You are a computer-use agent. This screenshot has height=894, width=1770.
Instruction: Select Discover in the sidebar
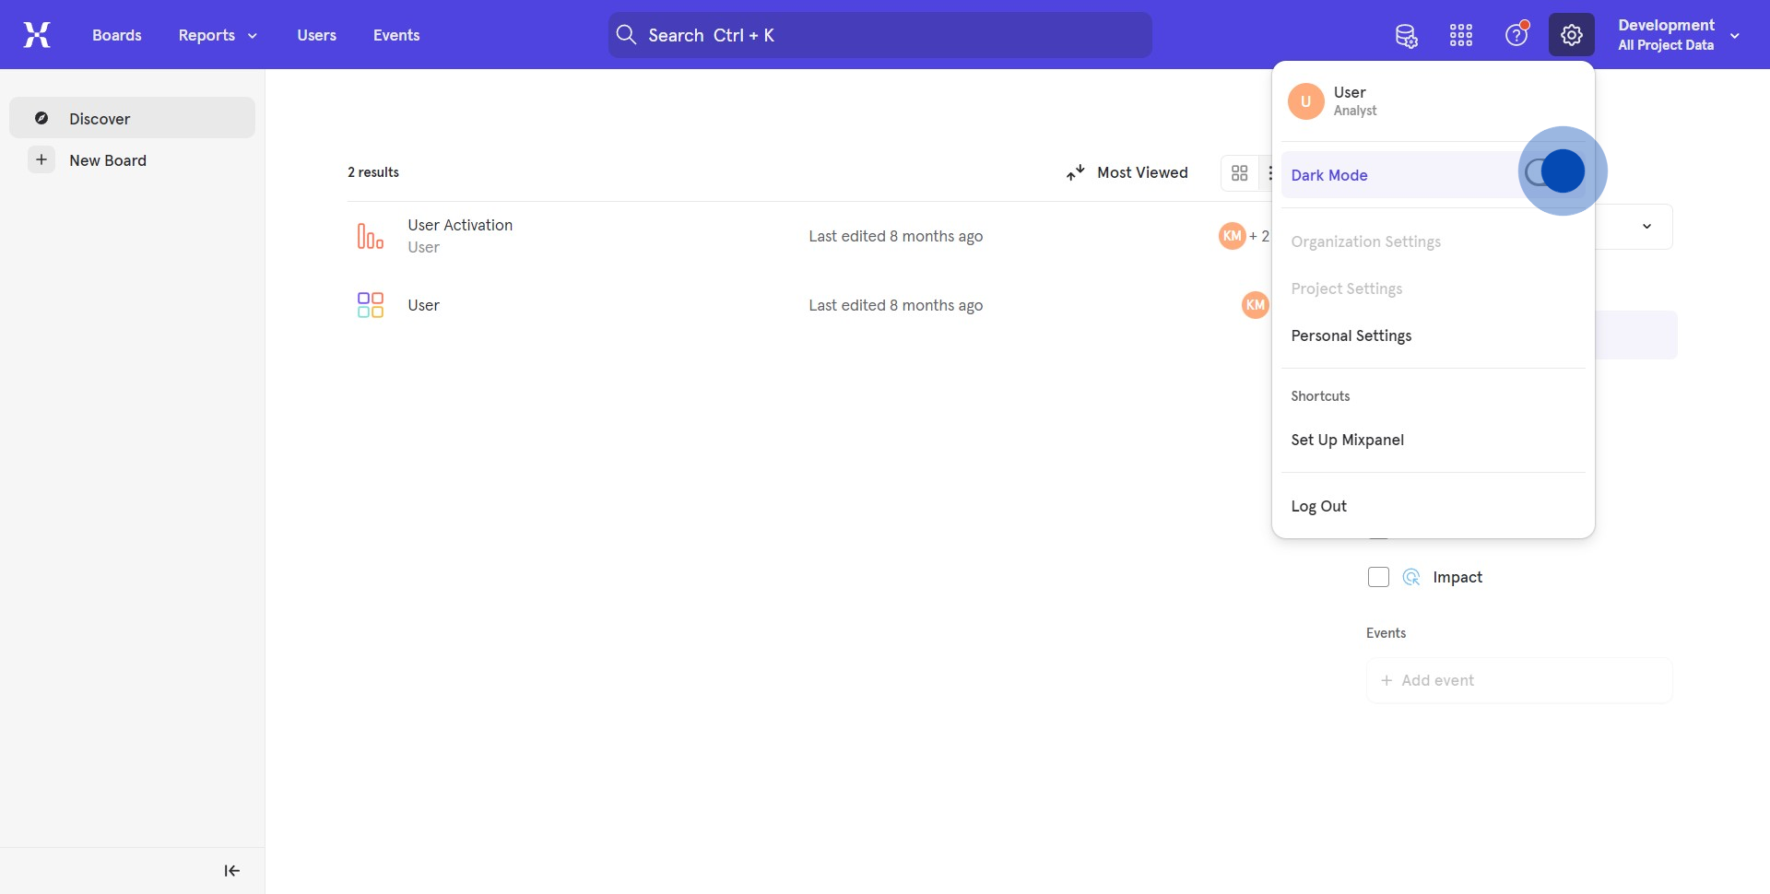pyautogui.click(x=132, y=118)
